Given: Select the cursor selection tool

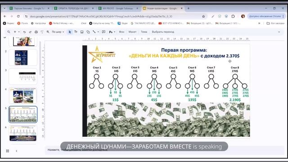Looking at the screenshot, I should pyautogui.click(x=70, y=32).
